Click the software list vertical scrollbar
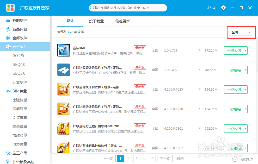 click(x=257, y=55)
